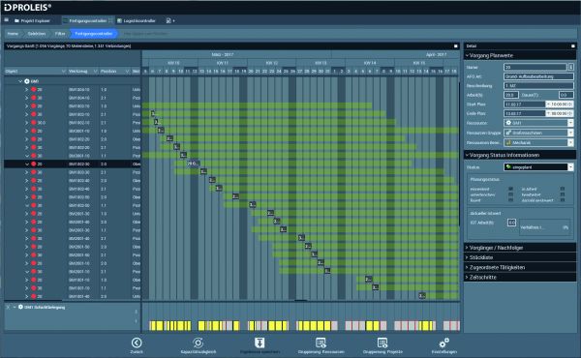
Task: Click the GM1 root node circle icon
Action: [27, 81]
